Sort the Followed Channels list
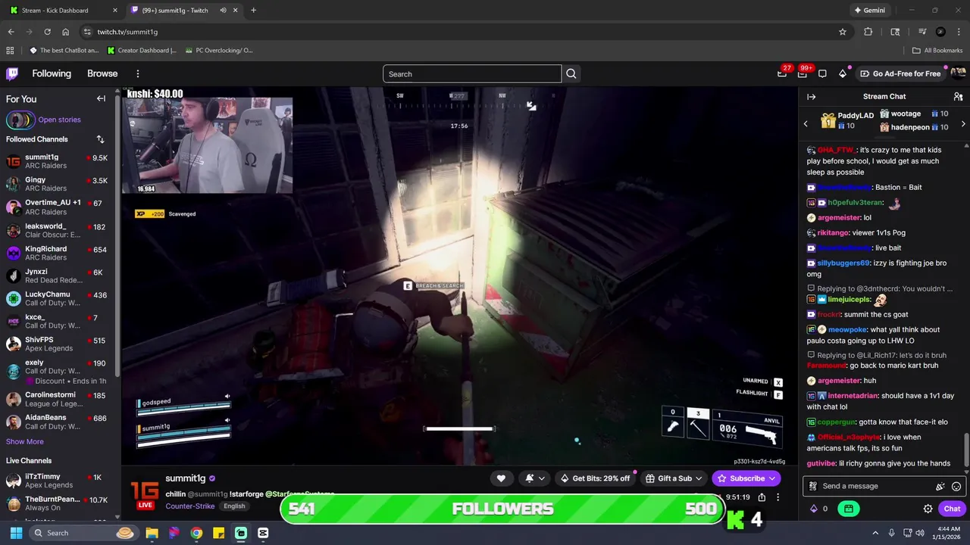The width and height of the screenshot is (970, 545). (x=100, y=139)
